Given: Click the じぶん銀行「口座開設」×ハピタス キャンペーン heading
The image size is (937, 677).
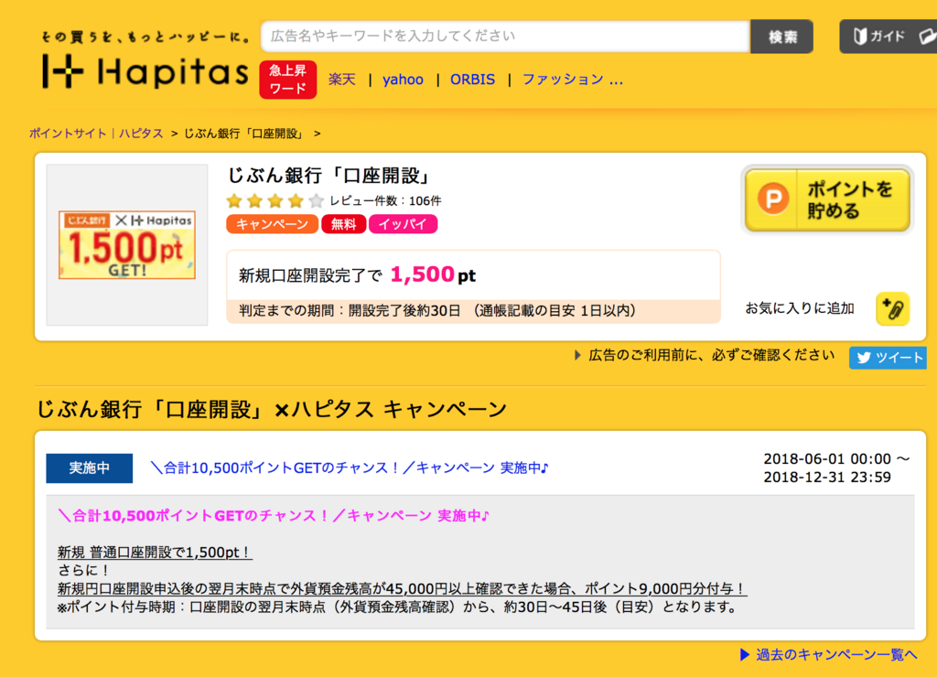Looking at the screenshot, I should tap(271, 409).
